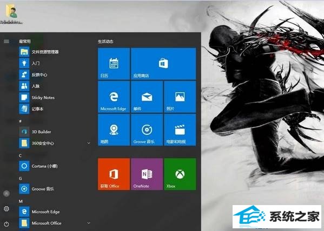The image size is (324, 231).
Task: Click the Power button icon
Action: [6, 224]
